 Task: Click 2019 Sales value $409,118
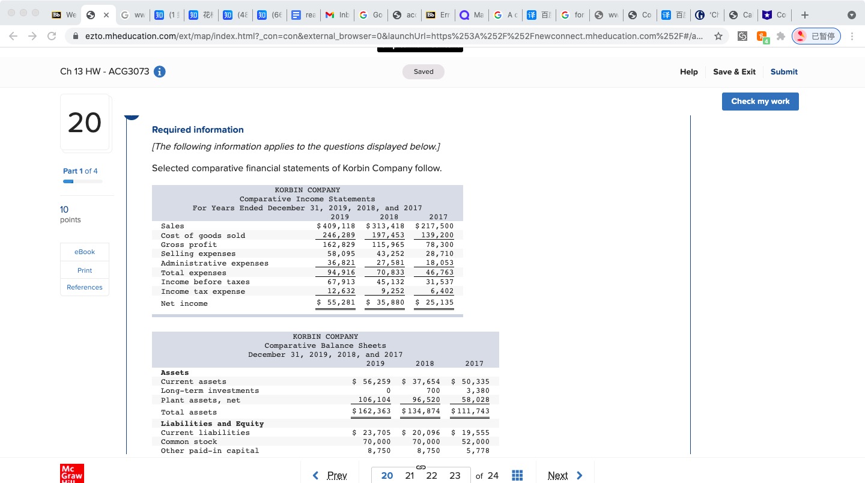pyautogui.click(x=336, y=226)
